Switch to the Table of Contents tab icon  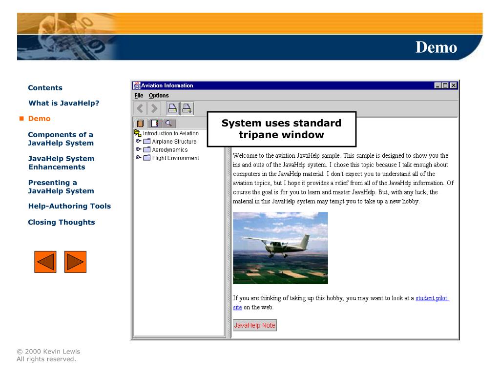click(140, 123)
